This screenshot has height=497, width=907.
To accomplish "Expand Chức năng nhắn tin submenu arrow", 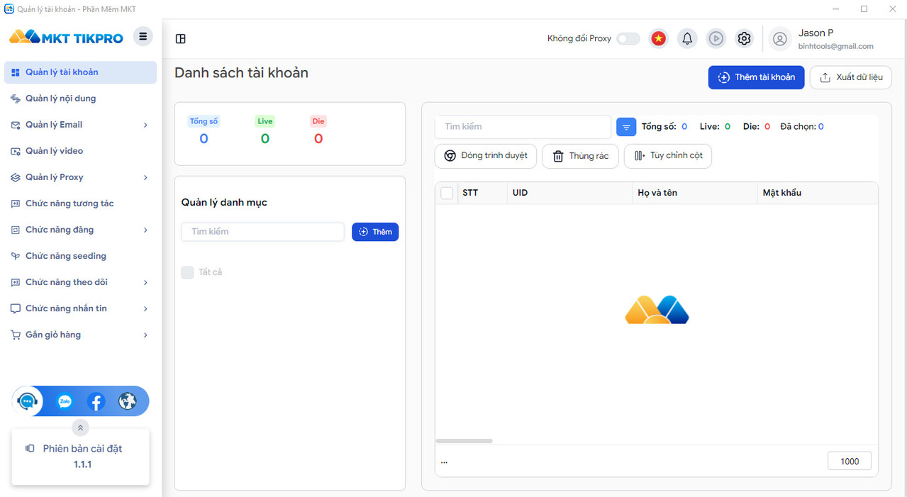I will 145,308.
